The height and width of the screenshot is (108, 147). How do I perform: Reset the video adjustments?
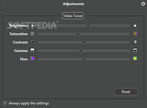click(x=126, y=92)
